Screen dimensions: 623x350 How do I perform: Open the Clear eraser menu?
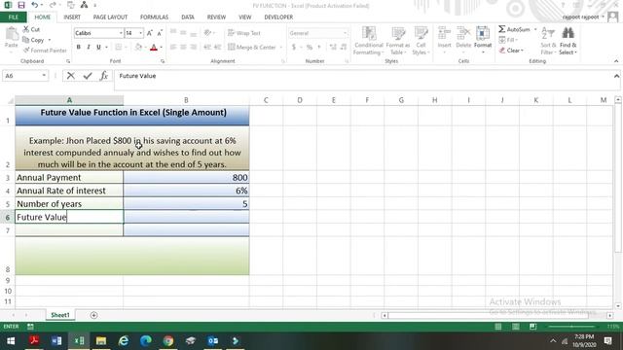511,51
